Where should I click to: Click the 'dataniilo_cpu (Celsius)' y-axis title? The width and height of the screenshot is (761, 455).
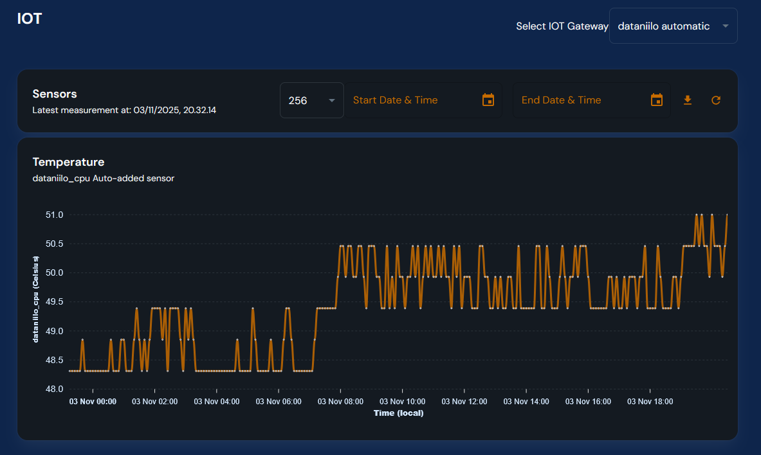tap(37, 299)
